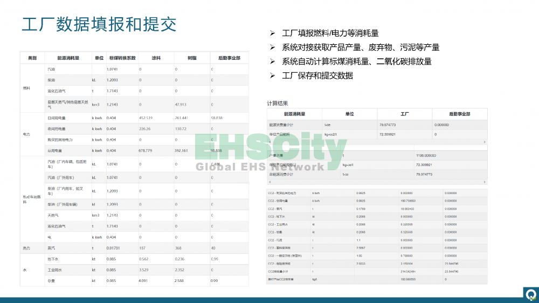Select the 标煤转换系数 column header

click(122, 58)
